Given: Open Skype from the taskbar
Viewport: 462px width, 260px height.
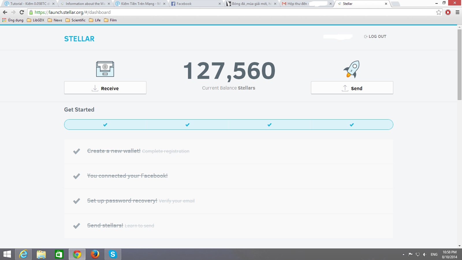Looking at the screenshot, I should pos(113,254).
